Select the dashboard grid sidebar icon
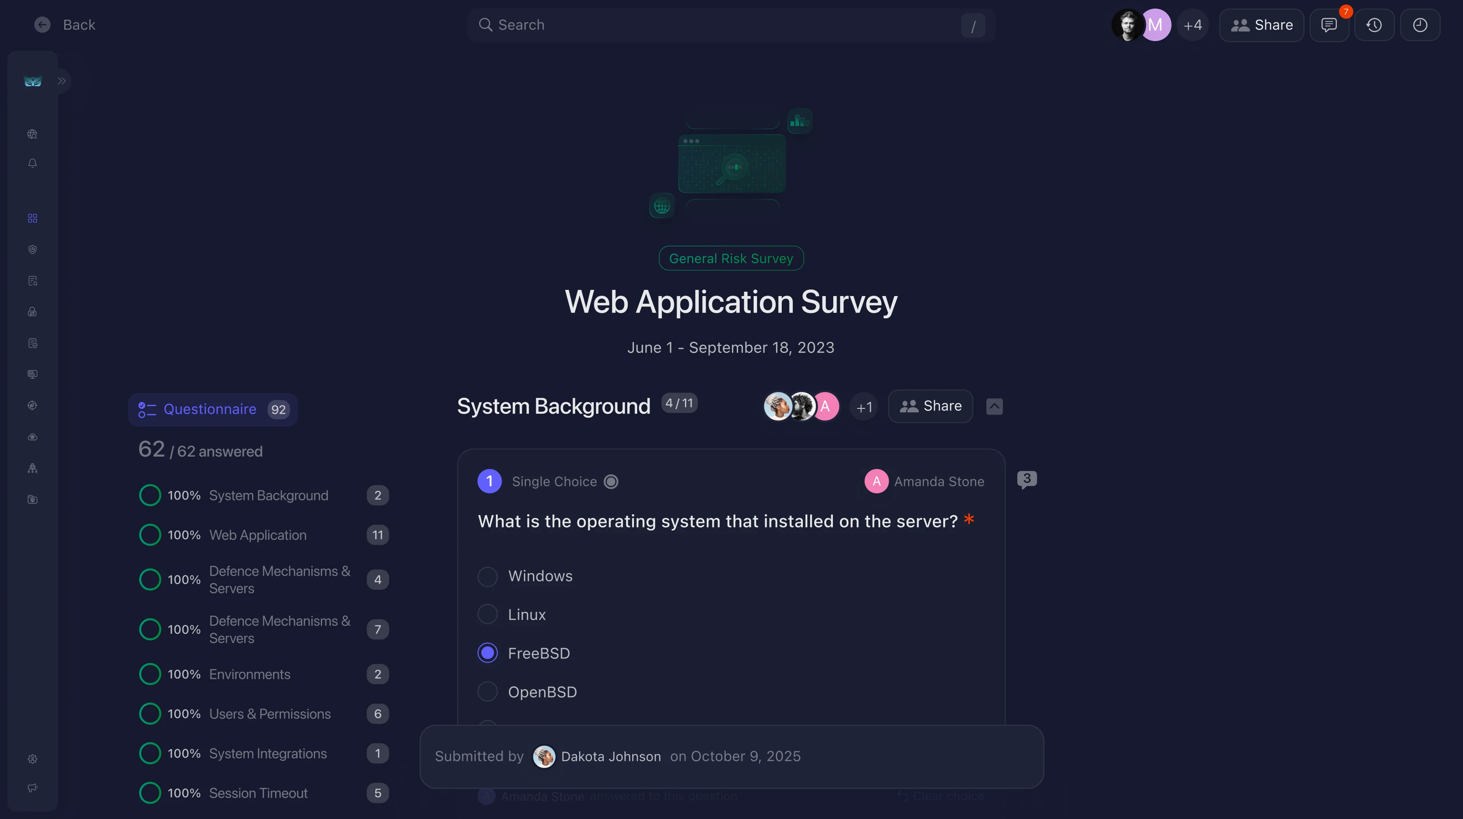 (x=33, y=218)
